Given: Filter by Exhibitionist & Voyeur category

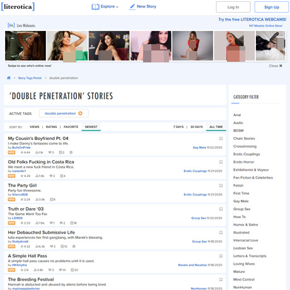Looking at the screenshot, I should [x=251, y=170].
